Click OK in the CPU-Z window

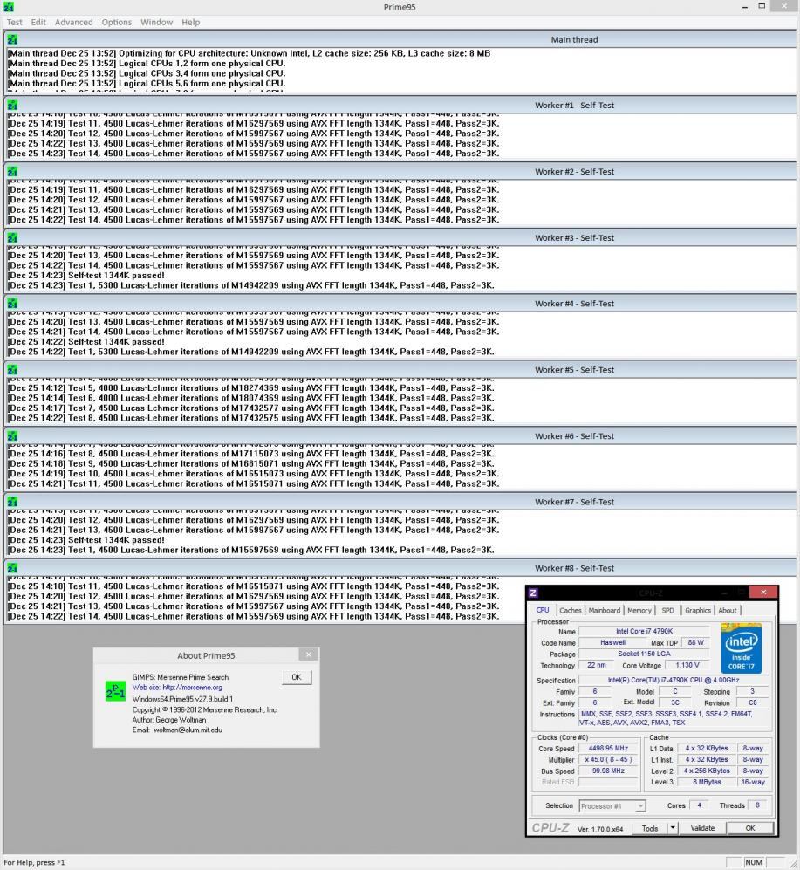pos(750,828)
